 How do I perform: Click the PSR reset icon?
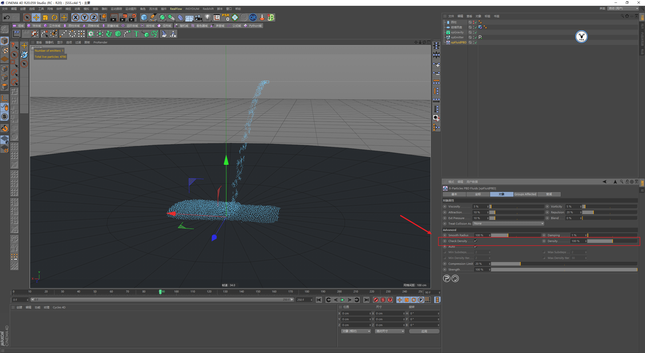225,17
